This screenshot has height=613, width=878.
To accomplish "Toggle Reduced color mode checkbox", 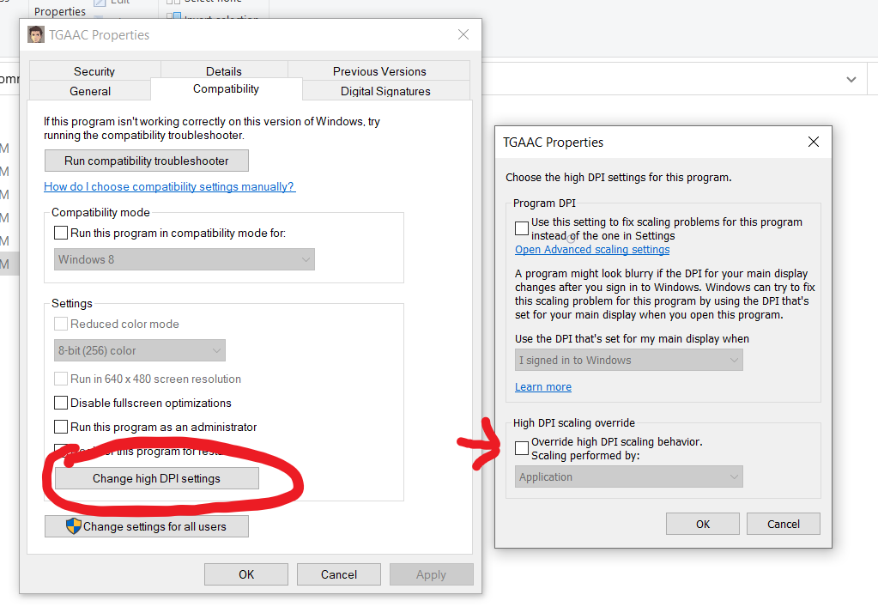I will click(x=61, y=324).
